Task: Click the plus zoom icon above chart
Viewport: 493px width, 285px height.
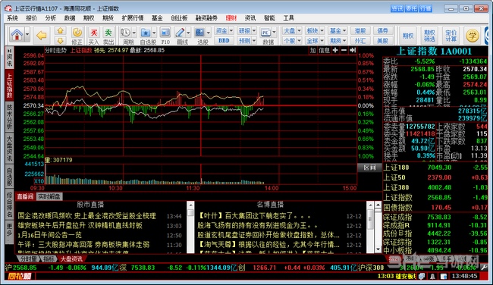Action: 335,50
